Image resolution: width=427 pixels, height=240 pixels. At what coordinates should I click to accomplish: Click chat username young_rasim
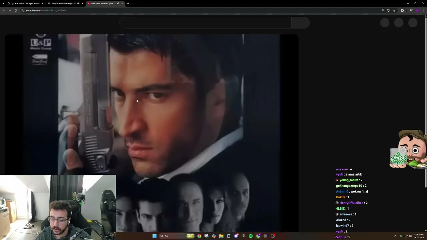point(349,180)
